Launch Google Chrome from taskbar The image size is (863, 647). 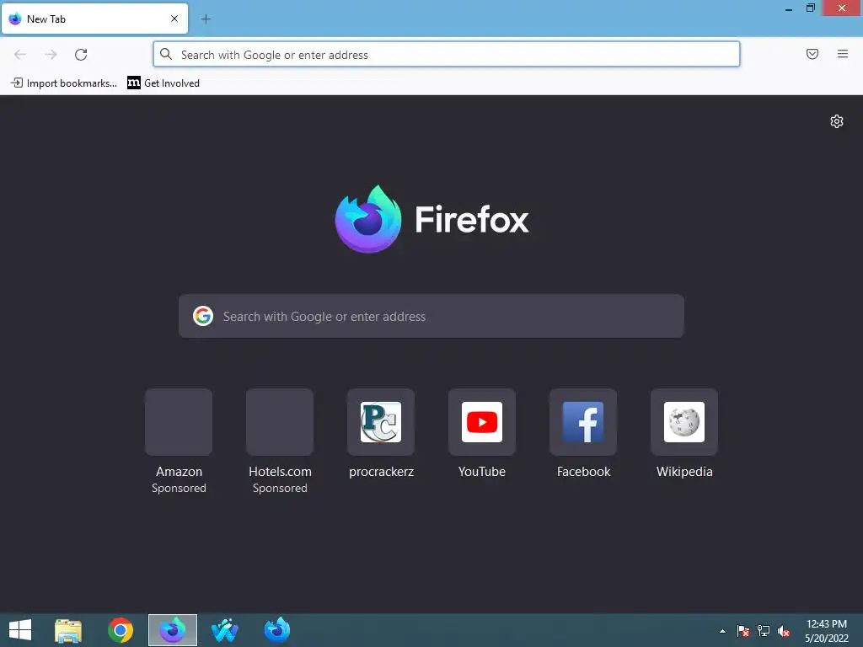pyautogui.click(x=121, y=630)
